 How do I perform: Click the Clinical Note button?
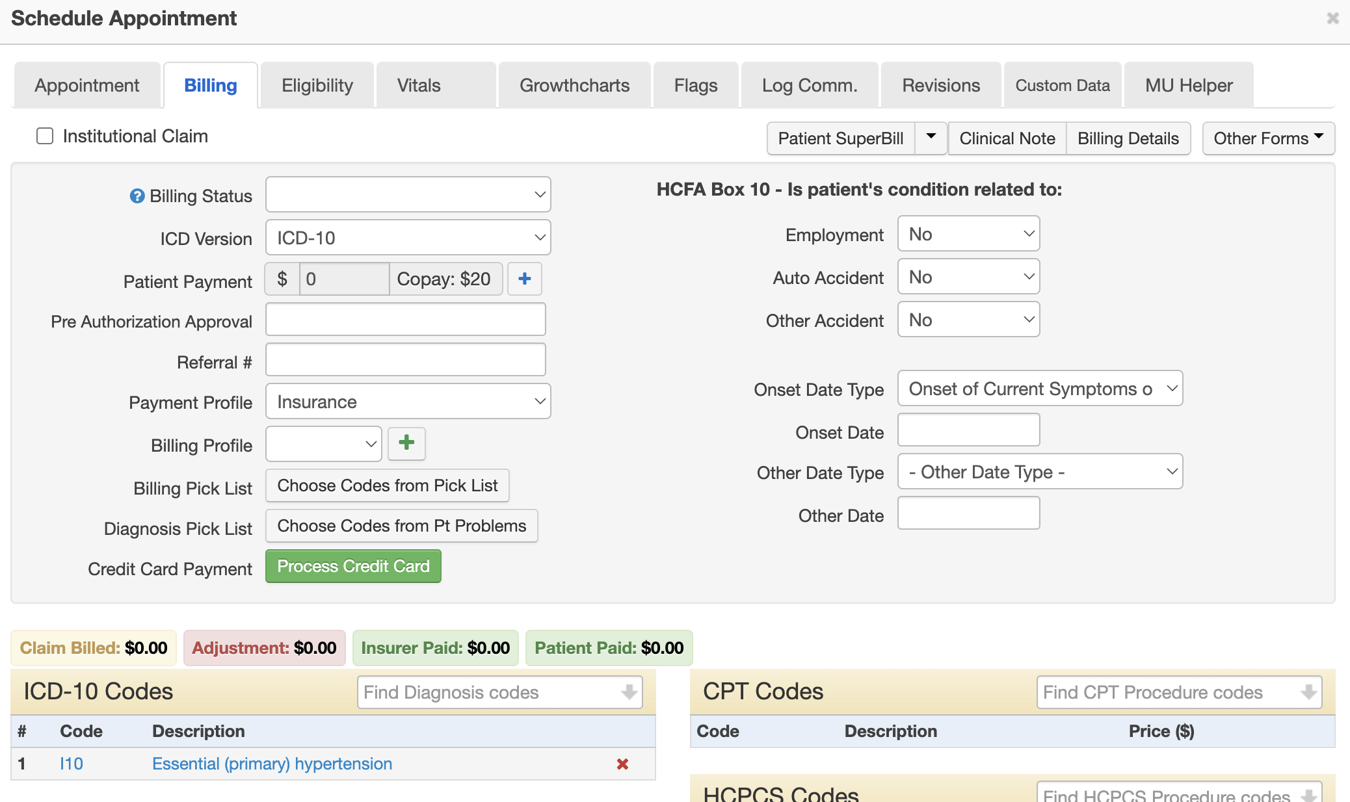point(1008,138)
